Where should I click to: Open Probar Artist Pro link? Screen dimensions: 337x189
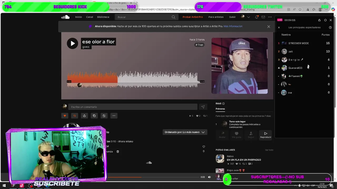(193, 17)
